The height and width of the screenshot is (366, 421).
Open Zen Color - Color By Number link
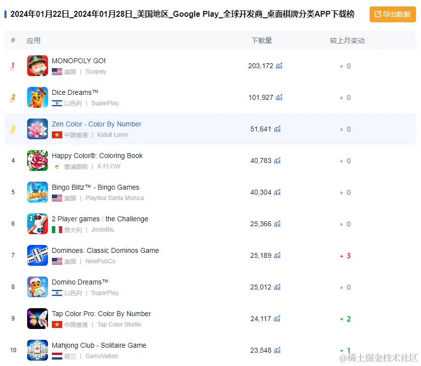[x=96, y=124]
